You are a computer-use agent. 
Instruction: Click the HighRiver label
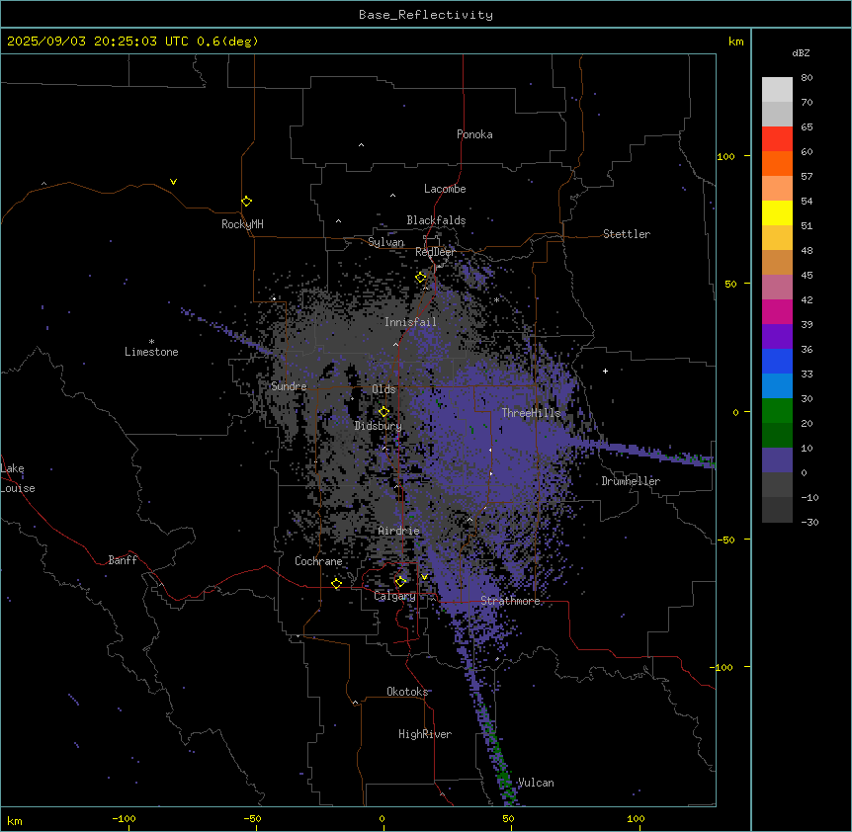(425, 734)
